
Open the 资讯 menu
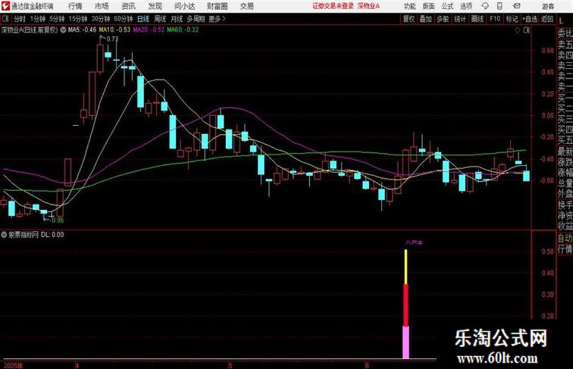click(x=129, y=6)
